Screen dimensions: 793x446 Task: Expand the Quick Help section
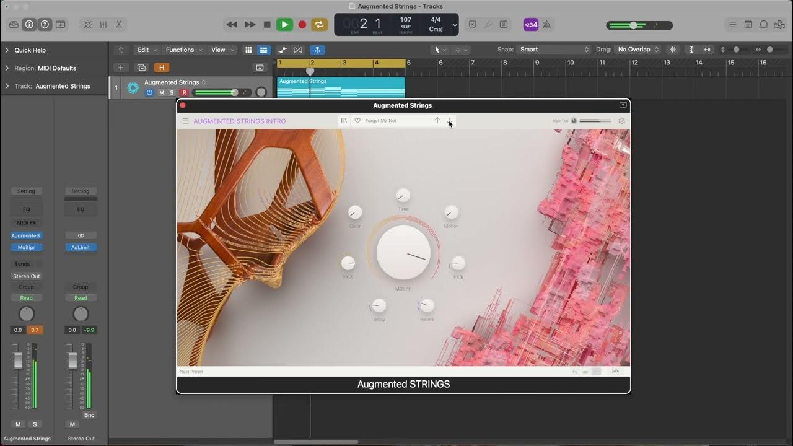(7, 50)
